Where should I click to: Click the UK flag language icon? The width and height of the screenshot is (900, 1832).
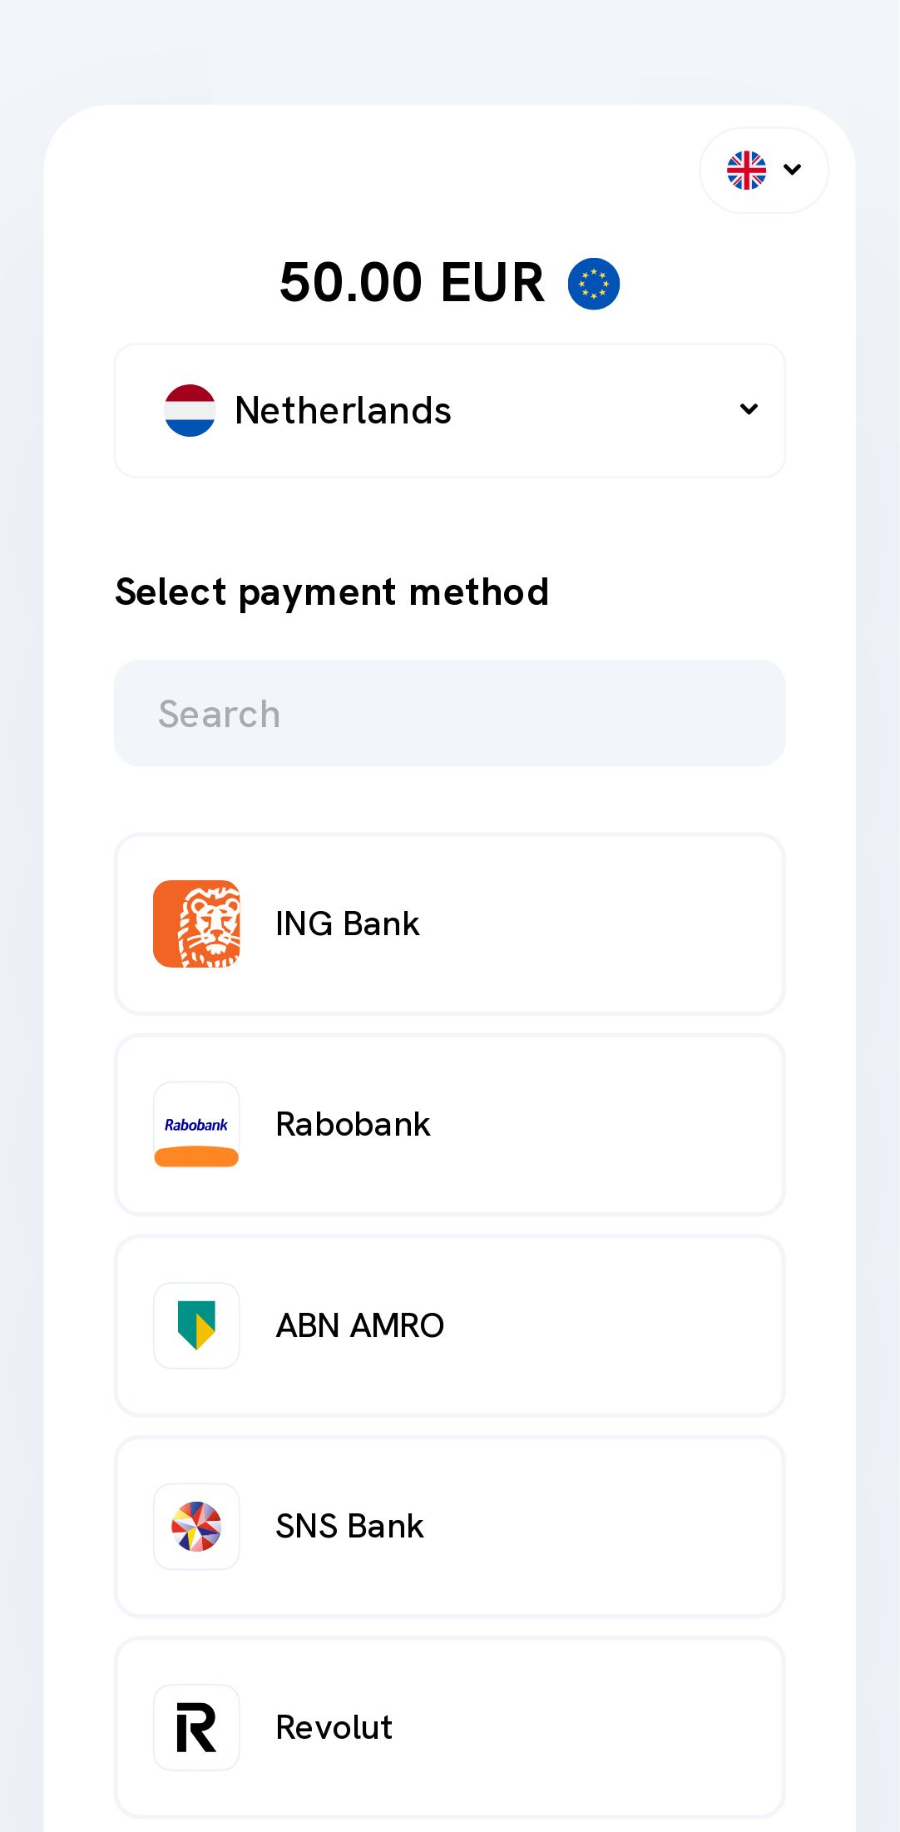(746, 170)
